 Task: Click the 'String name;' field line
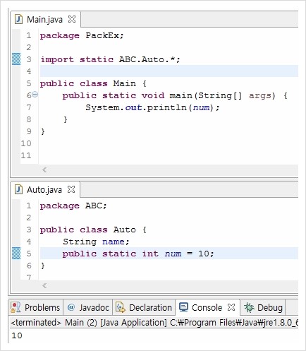pyautogui.click(x=96, y=242)
